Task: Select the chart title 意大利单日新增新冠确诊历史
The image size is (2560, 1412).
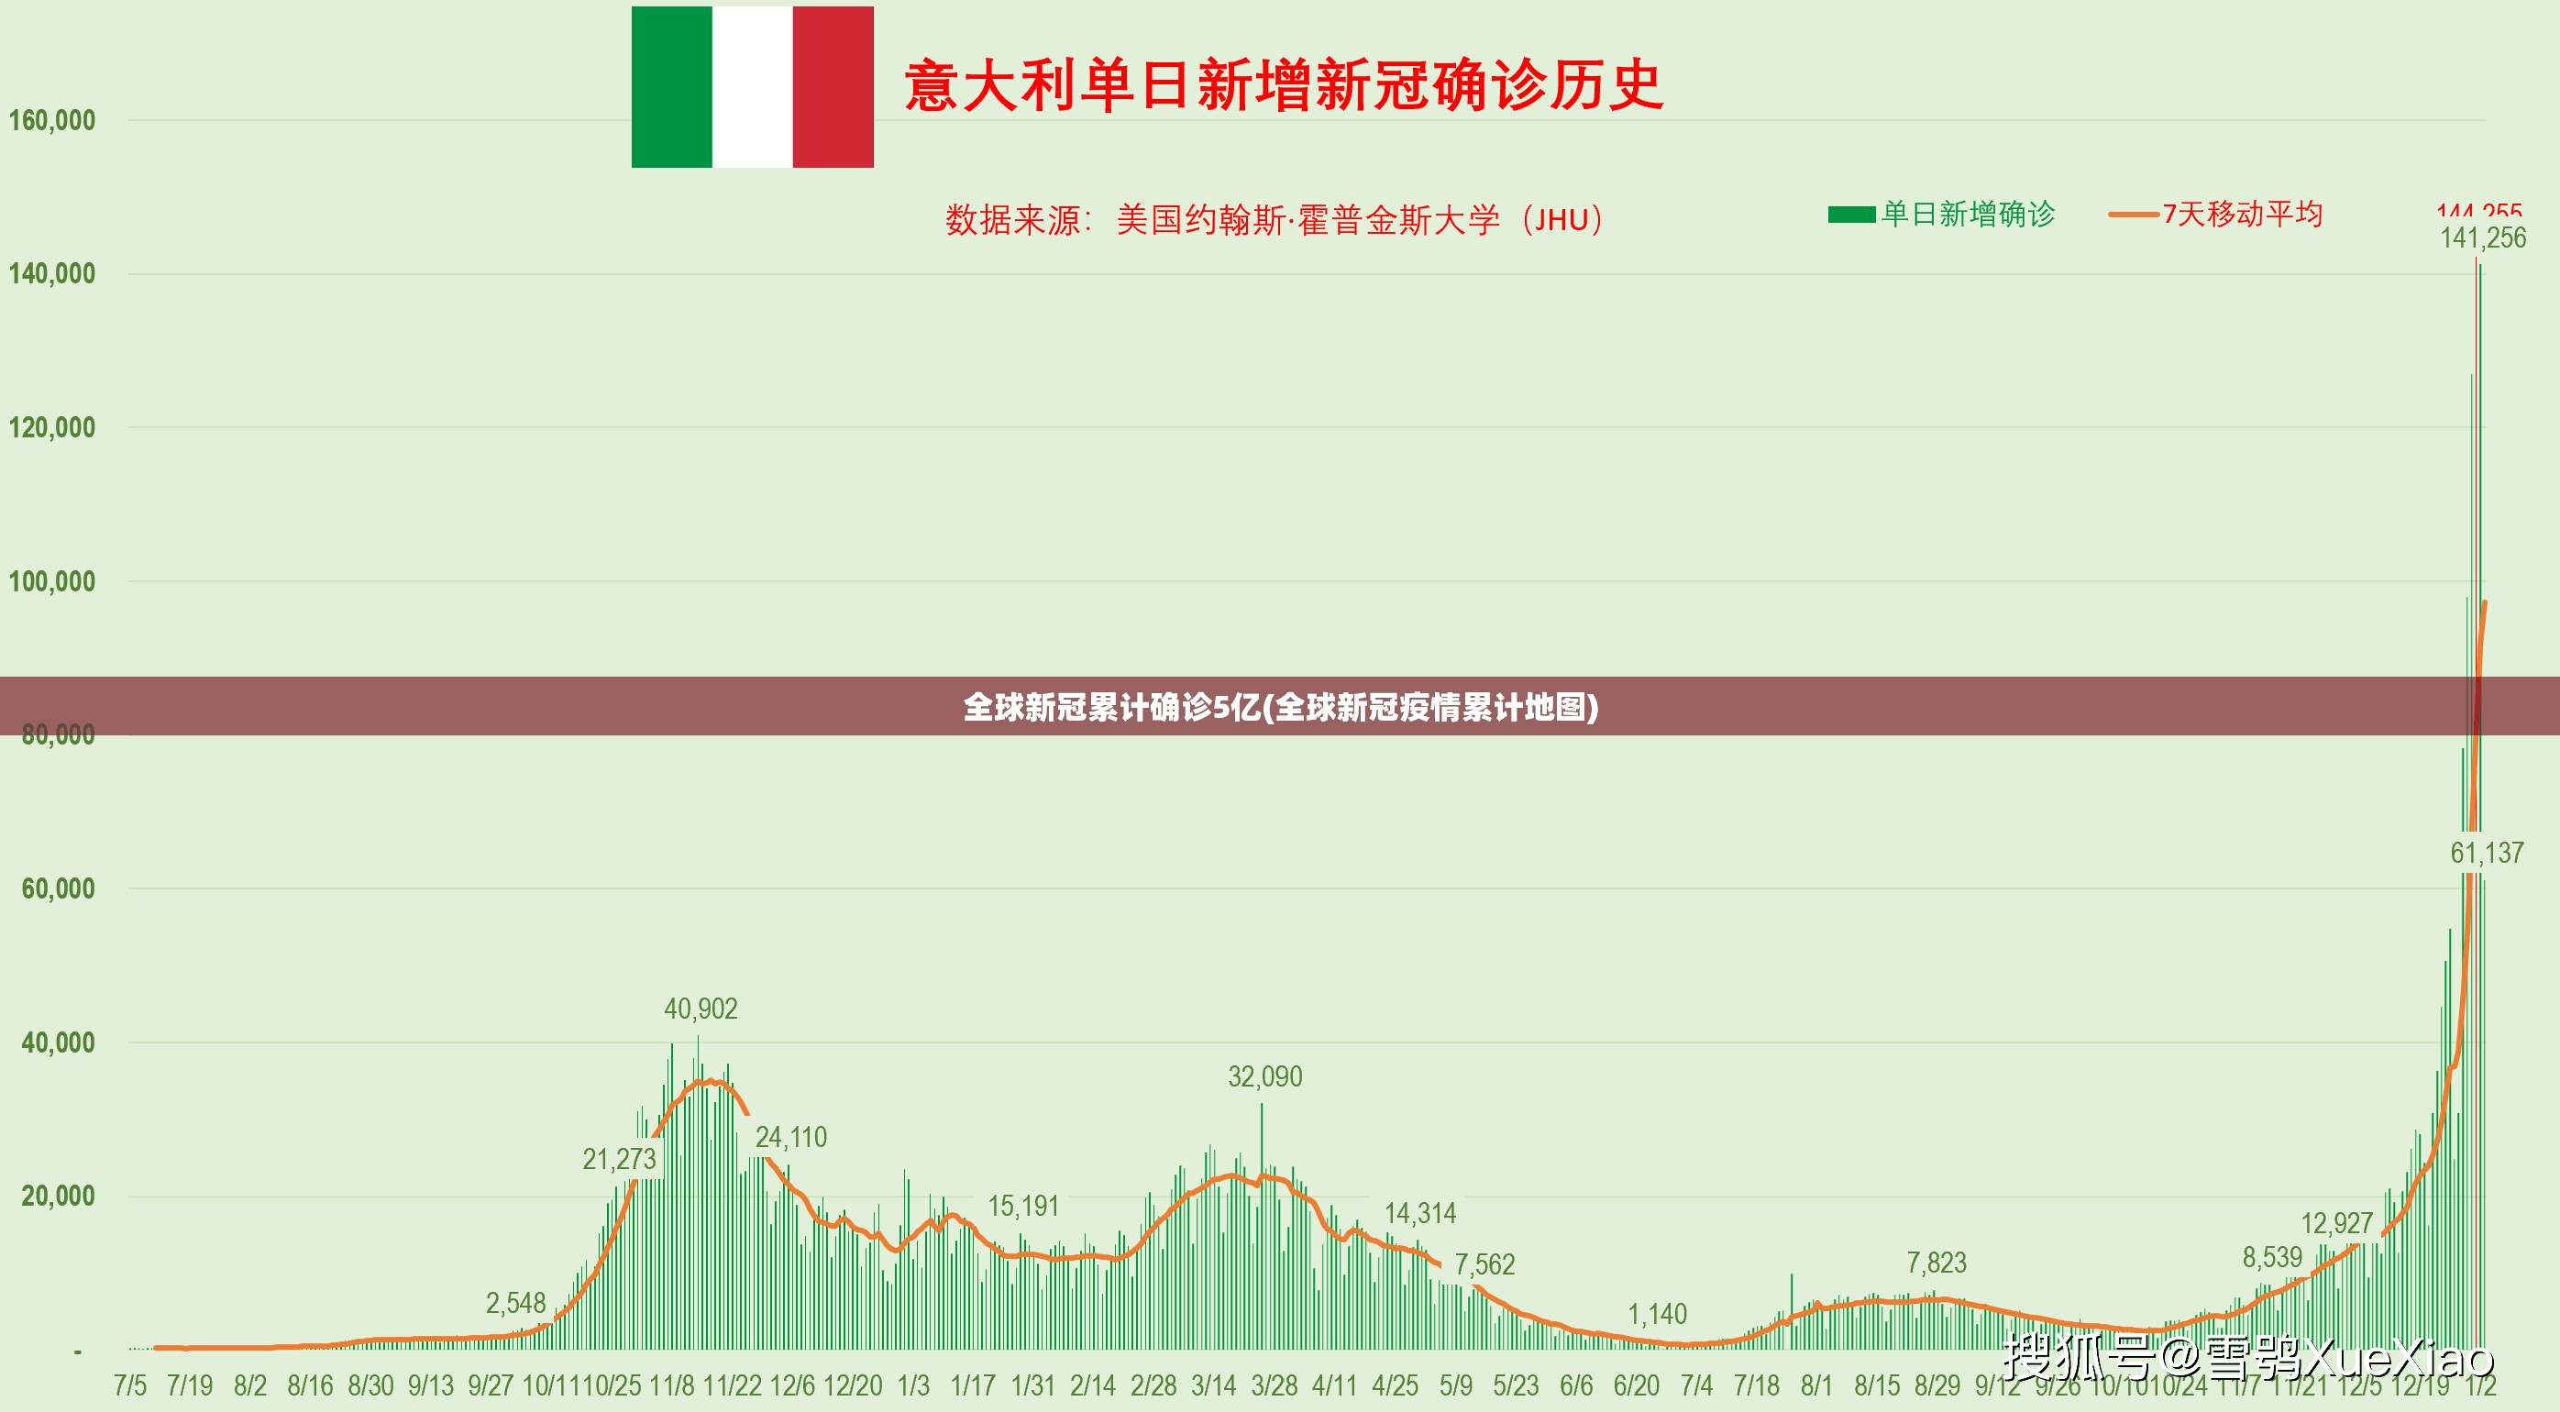Action: point(1283,85)
